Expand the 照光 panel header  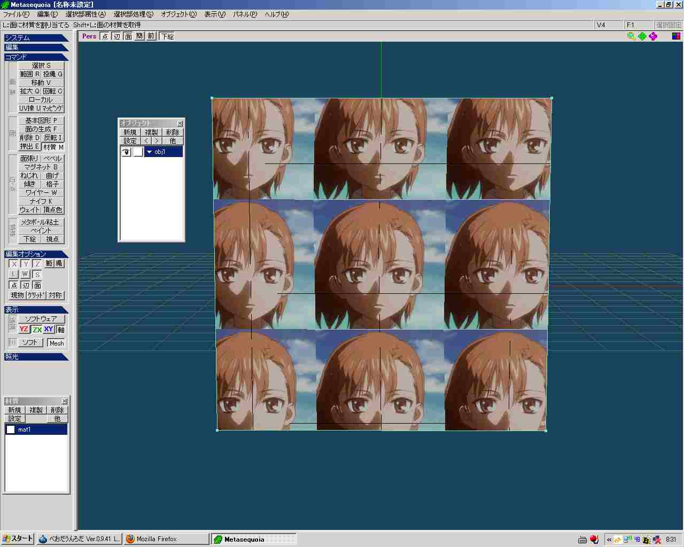pos(36,357)
